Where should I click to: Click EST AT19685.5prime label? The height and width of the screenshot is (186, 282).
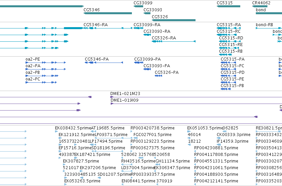108,128
